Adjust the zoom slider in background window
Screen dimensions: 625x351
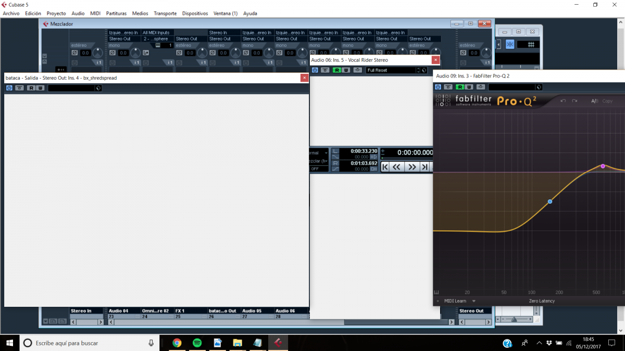tap(515, 319)
